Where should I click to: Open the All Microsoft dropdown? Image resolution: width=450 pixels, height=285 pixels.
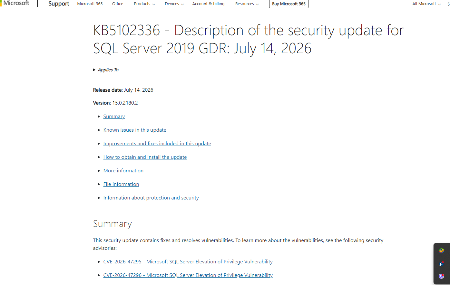point(426,4)
